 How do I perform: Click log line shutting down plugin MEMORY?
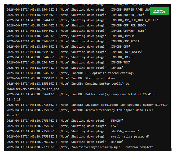pyautogui.click(x=65, y=121)
